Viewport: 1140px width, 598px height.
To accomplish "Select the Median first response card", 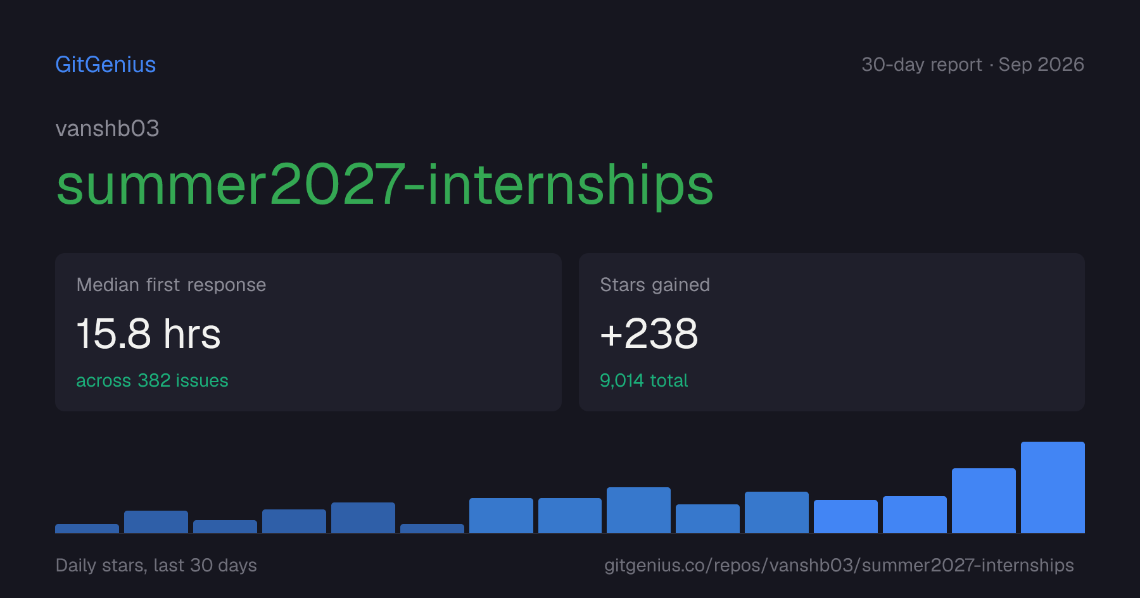I will (308, 332).
